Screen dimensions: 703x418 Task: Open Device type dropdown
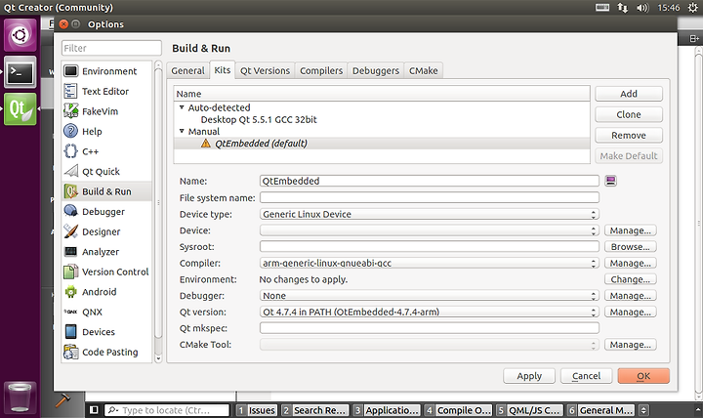(x=430, y=214)
